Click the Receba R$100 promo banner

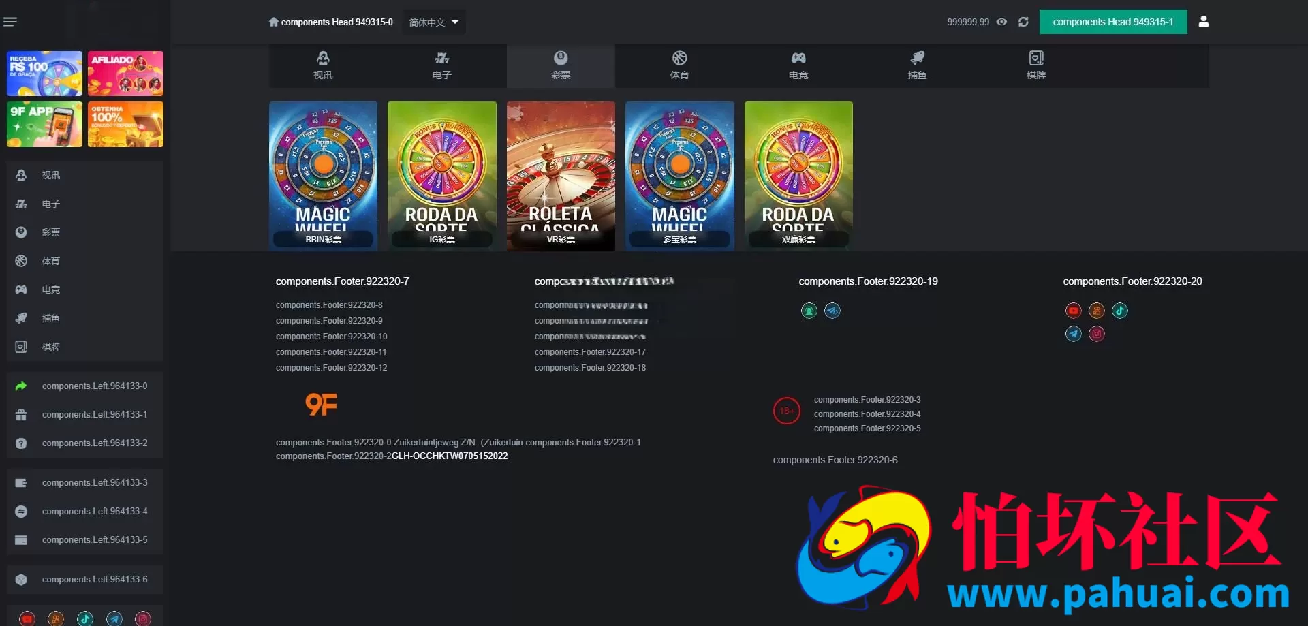click(44, 74)
